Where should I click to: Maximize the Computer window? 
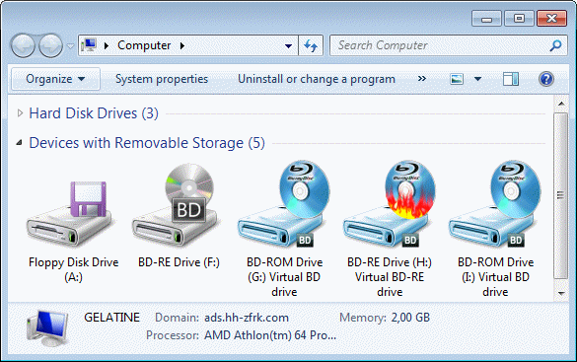(519, 19)
